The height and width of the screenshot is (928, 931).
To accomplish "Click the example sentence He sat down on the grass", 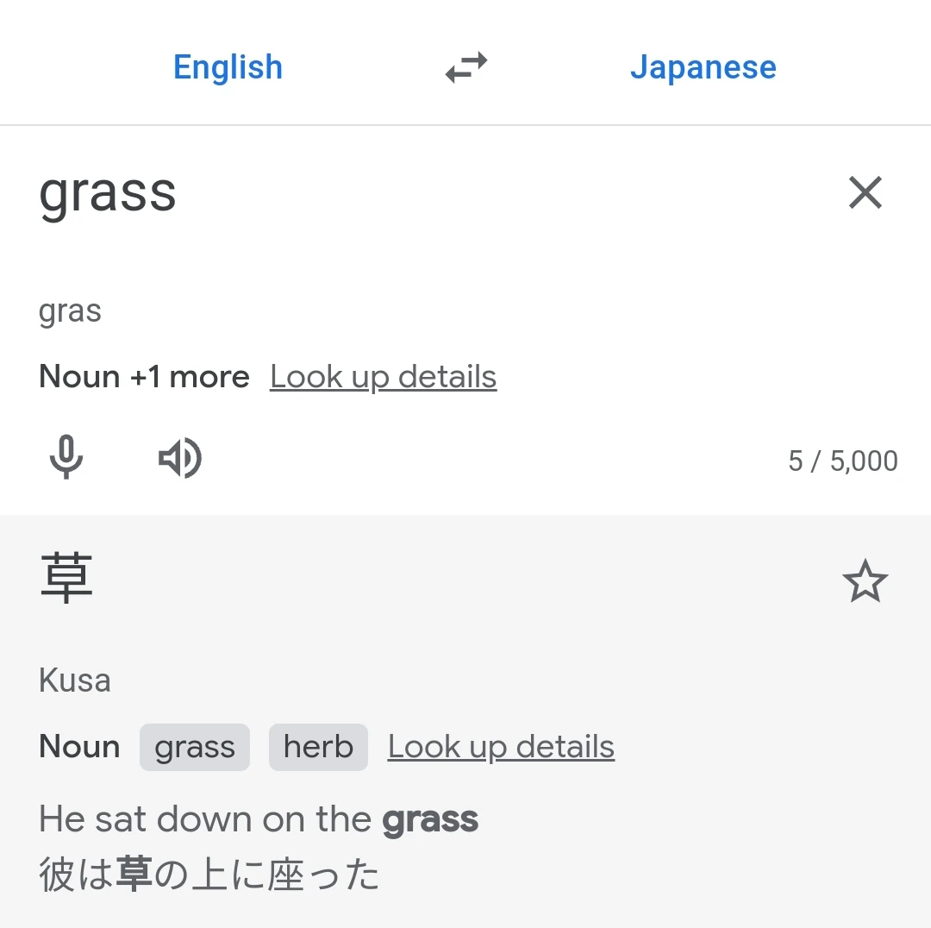I will (x=259, y=819).
